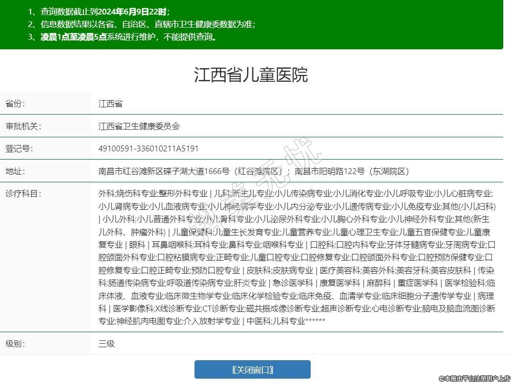Click the 地址 field label
The height and width of the screenshot is (382, 511).
tap(15, 171)
